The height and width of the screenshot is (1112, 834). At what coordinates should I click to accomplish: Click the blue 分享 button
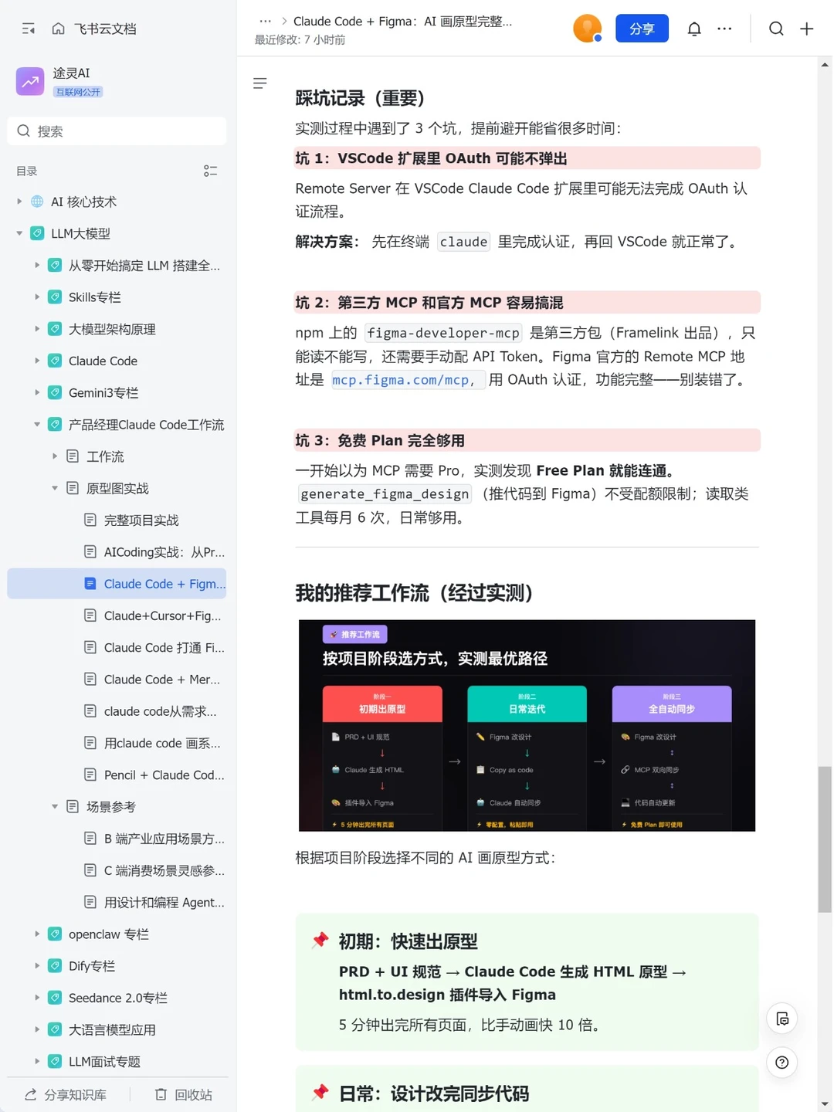(642, 29)
